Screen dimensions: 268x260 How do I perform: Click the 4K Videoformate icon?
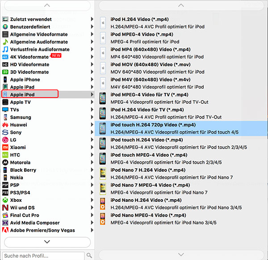coord(5,57)
